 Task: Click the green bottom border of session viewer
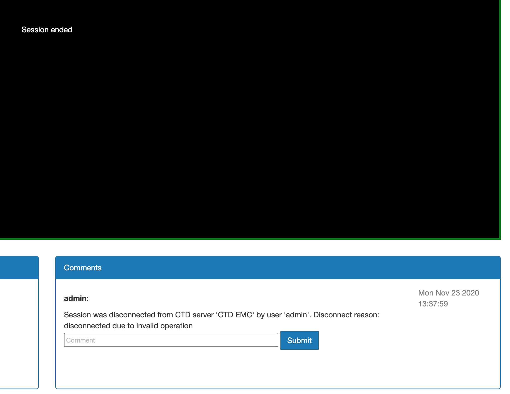pyautogui.click(x=246, y=239)
